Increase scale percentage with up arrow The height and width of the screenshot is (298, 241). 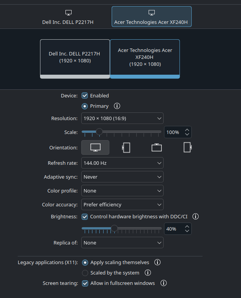[187, 130]
